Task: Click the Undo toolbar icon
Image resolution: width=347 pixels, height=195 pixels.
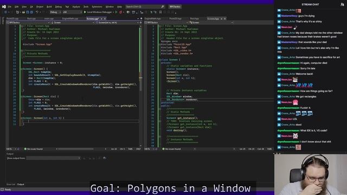Action: (37, 12)
